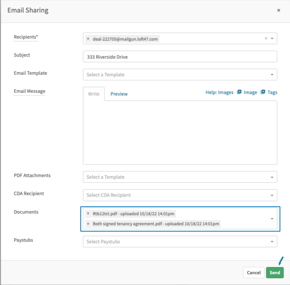
Task: Close the Email Sharing dialog
Action: click(278, 10)
